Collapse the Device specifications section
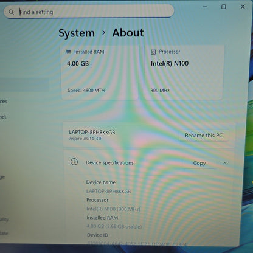 coord(225,163)
